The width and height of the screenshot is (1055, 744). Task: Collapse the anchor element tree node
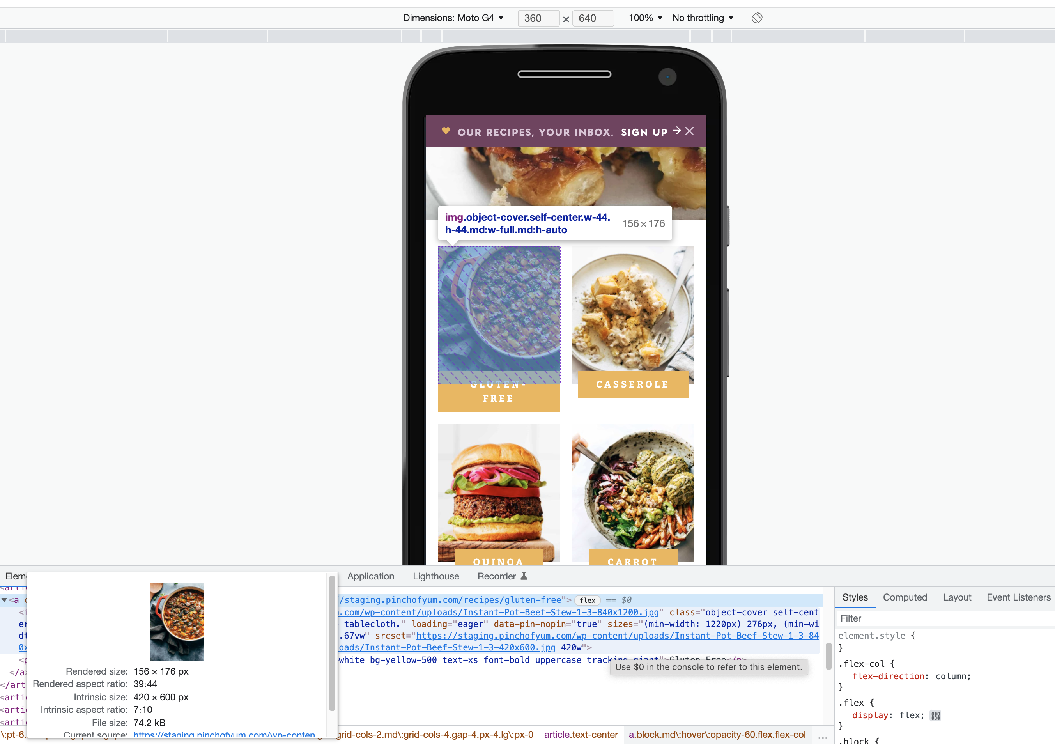click(x=4, y=600)
